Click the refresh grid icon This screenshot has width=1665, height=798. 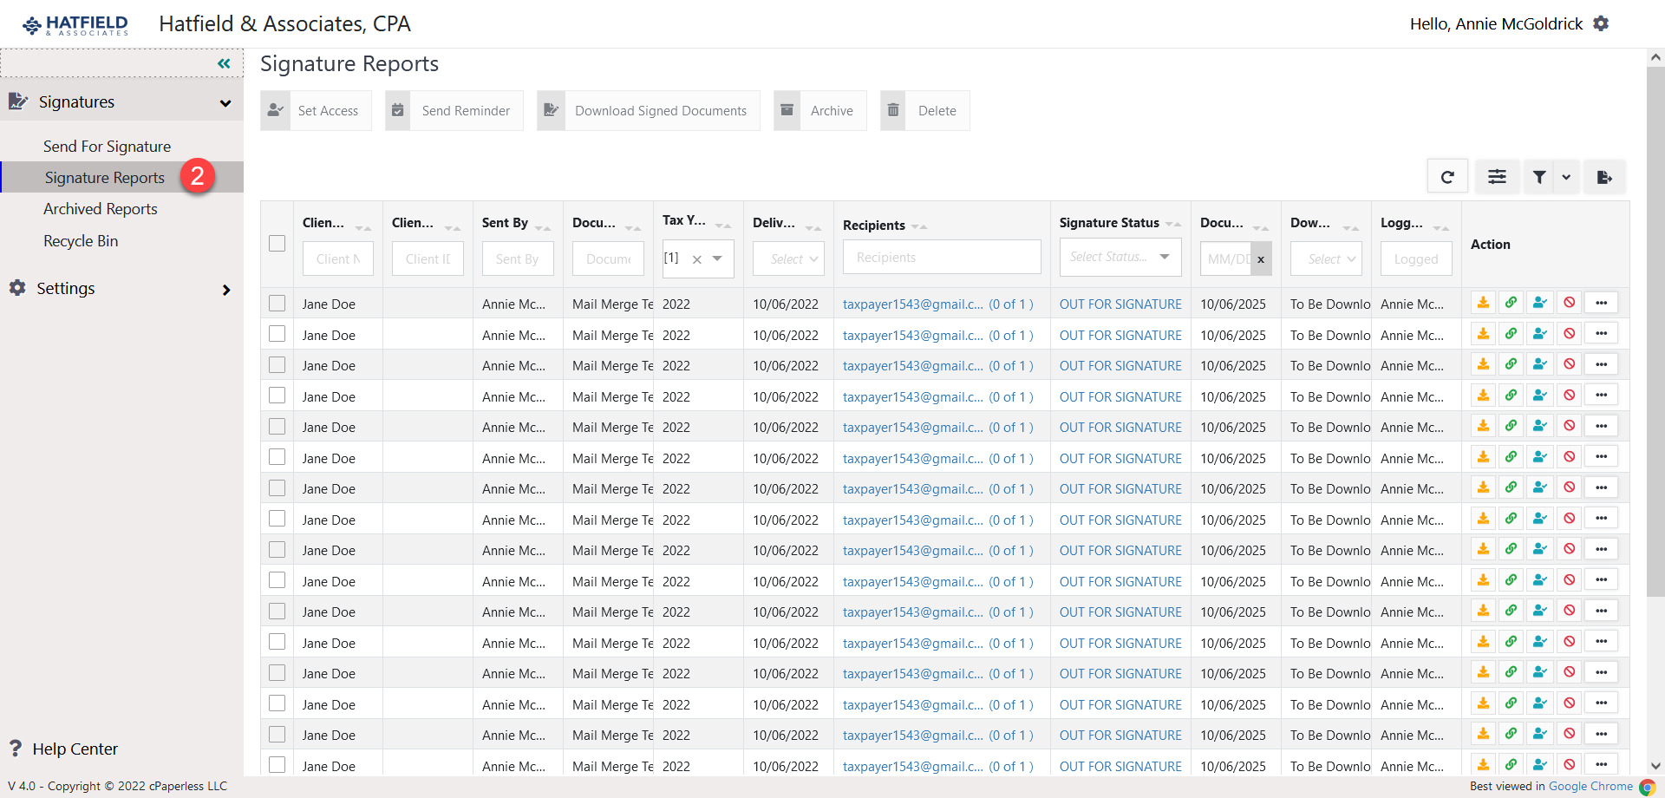pos(1446,177)
